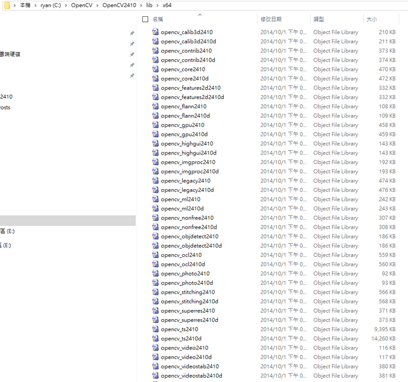This screenshot has height=382, width=408.
Task: Go to the OpenCV2410 breadcrumb
Action: tap(119, 5)
